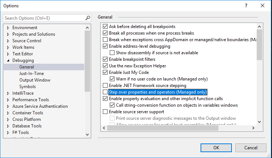The width and height of the screenshot is (272, 158).
Task: Click Cancel to dismiss Options
Action: pyautogui.click(x=250, y=148)
